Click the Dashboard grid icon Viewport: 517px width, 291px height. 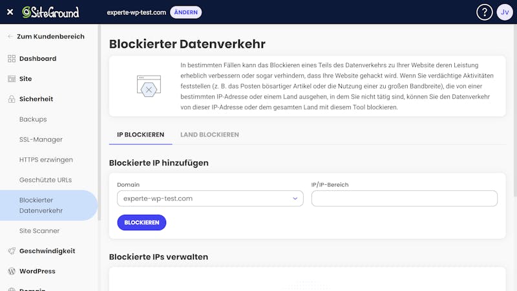pyautogui.click(x=11, y=59)
